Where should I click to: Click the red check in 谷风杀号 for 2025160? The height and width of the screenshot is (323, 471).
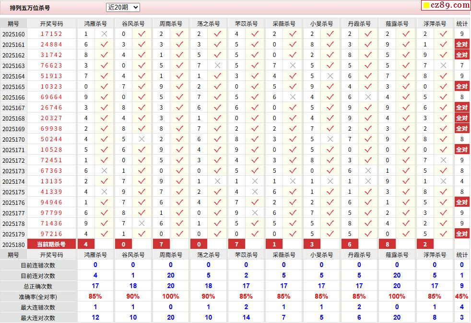point(142,34)
